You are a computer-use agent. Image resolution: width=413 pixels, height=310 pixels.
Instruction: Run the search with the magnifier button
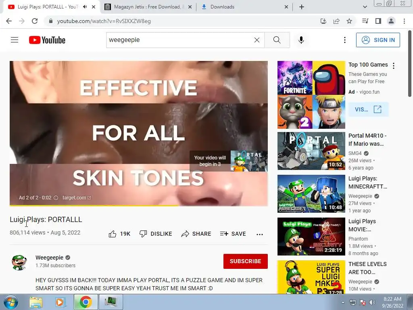[x=277, y=40]
